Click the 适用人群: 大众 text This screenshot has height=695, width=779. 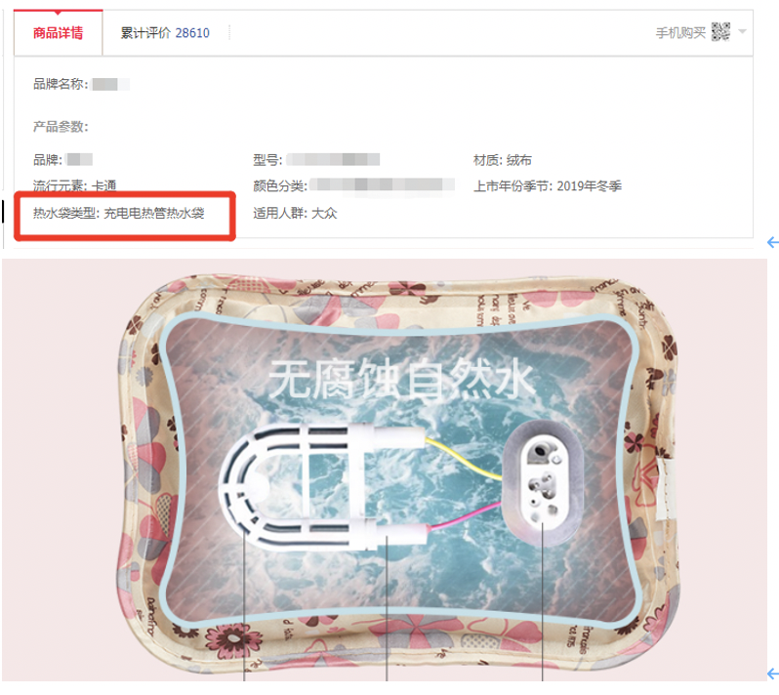295,213
